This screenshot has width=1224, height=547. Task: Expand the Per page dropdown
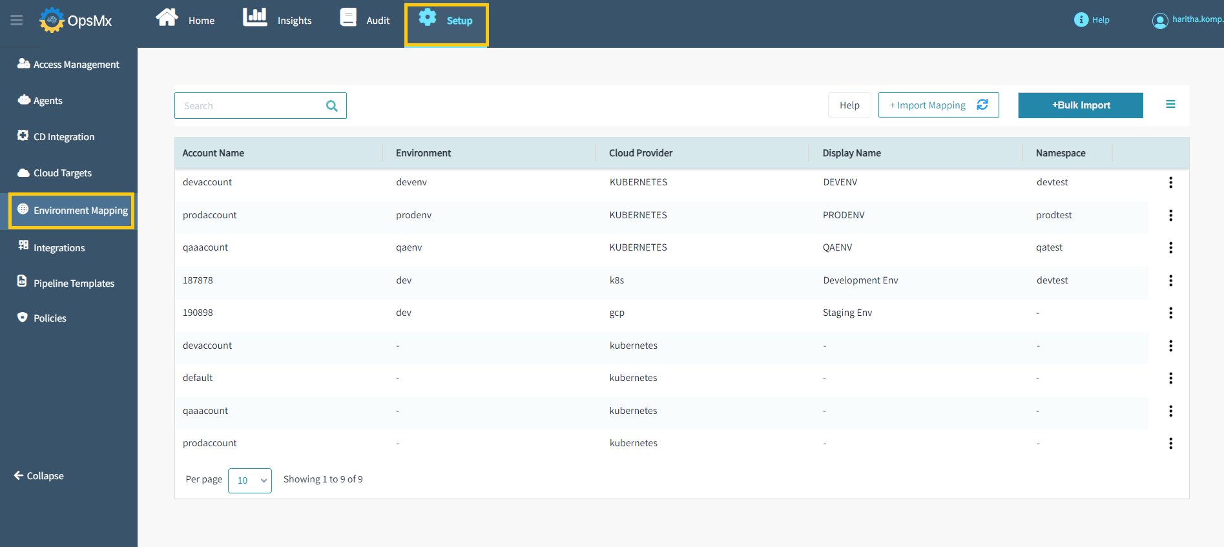click(250, 480)
